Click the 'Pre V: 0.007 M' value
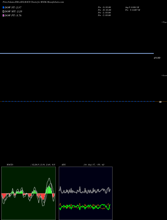Screen dimensions: 167x220 [x=133, y=10]
